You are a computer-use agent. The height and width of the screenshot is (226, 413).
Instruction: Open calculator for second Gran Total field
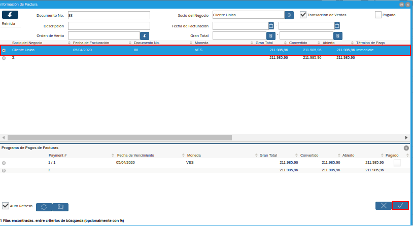338,36
